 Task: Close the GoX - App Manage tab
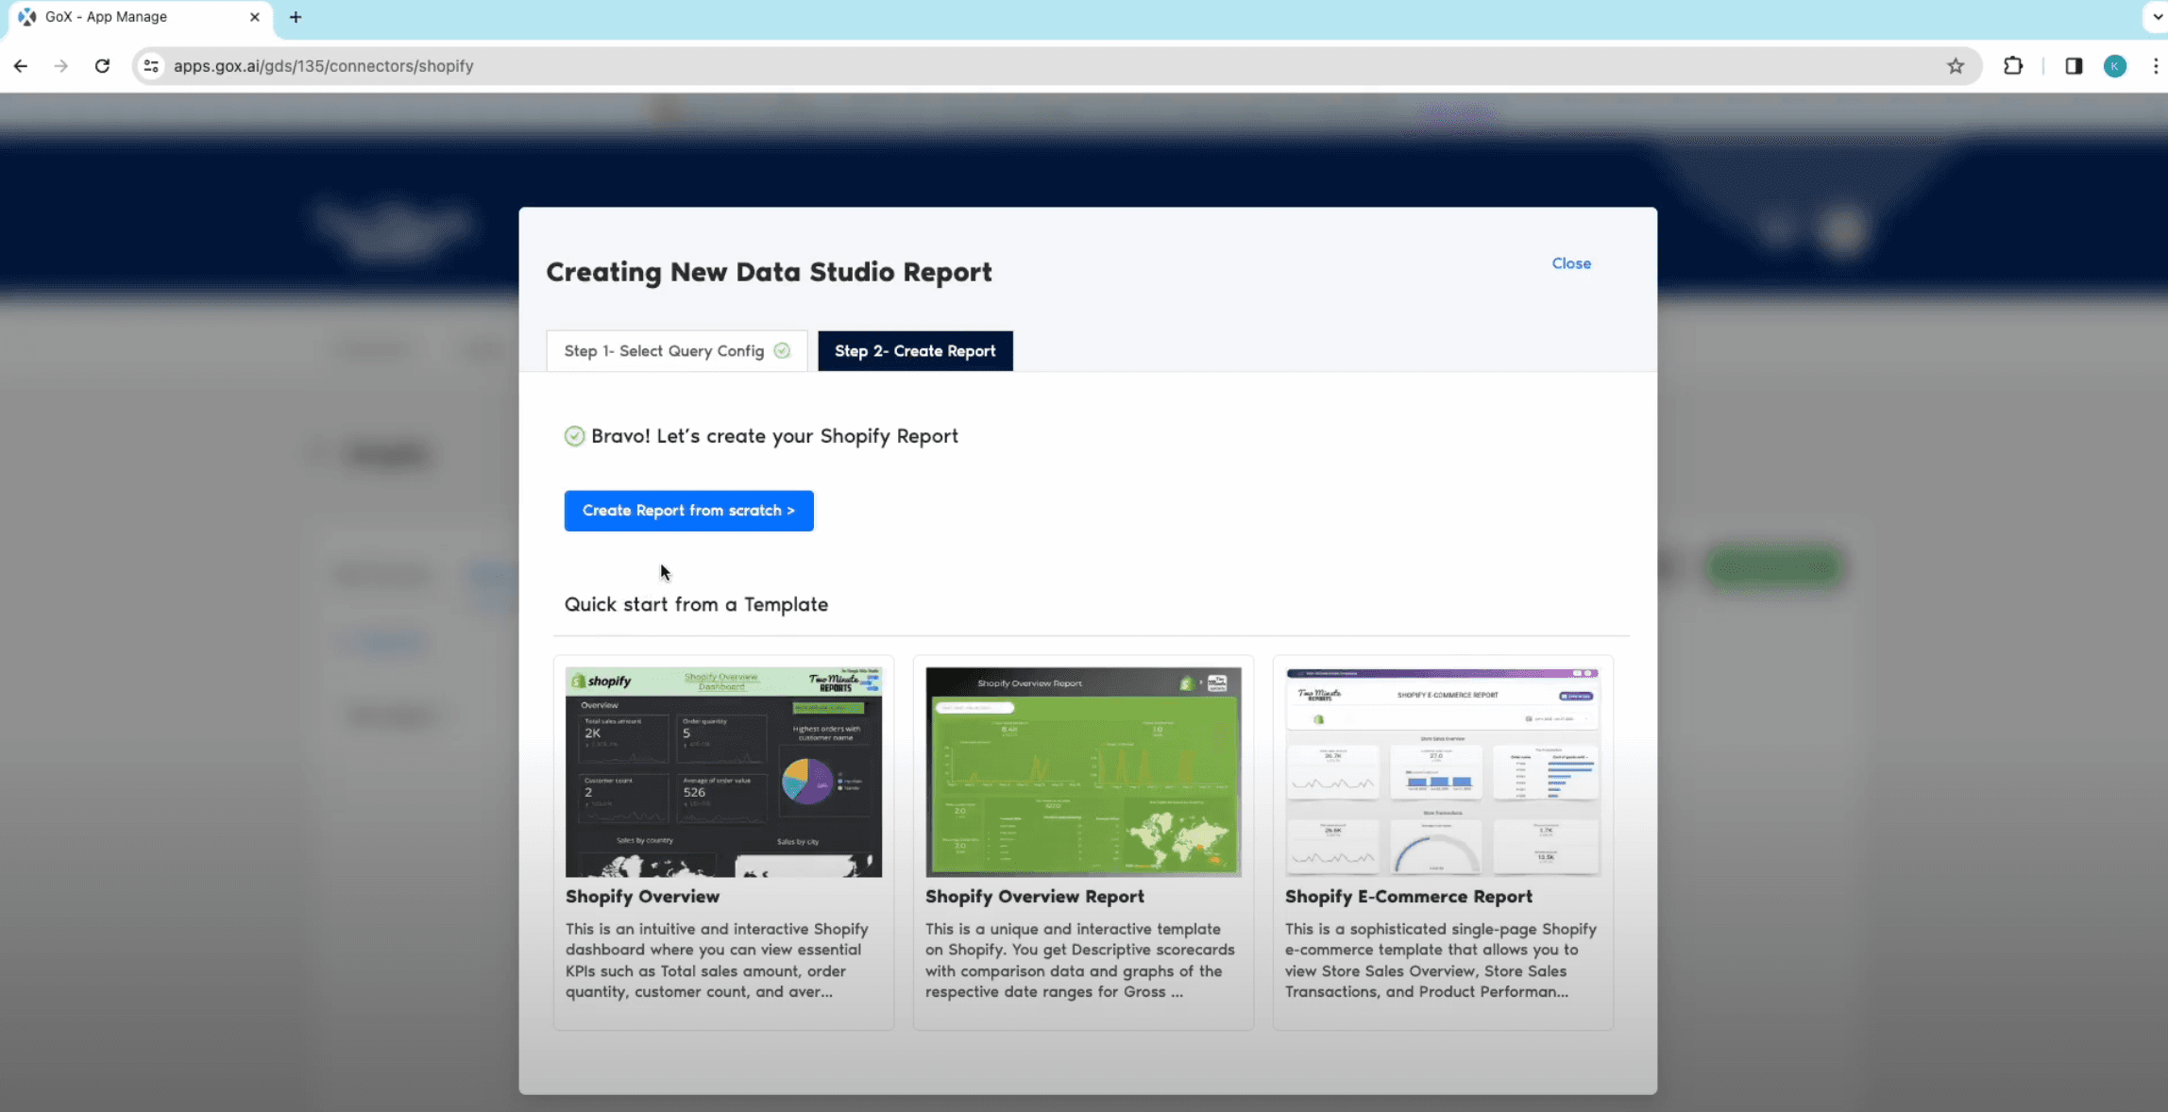(x=254, y=17)
